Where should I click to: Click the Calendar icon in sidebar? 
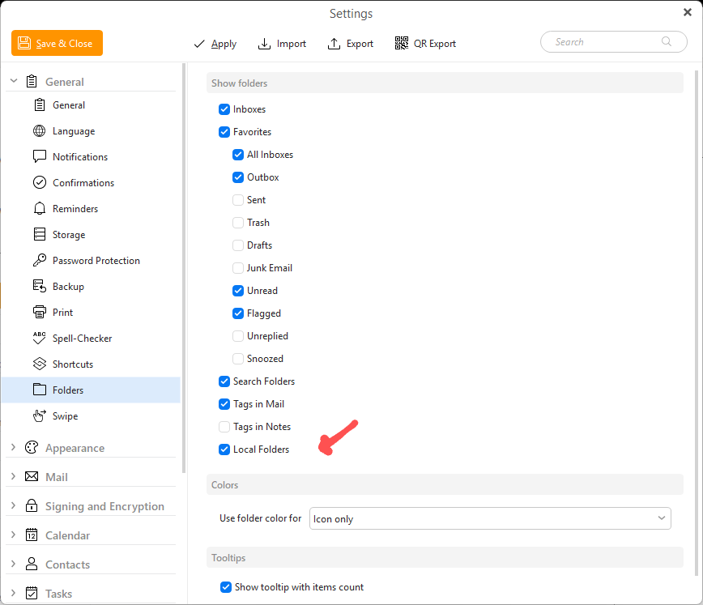click(32, 535)
